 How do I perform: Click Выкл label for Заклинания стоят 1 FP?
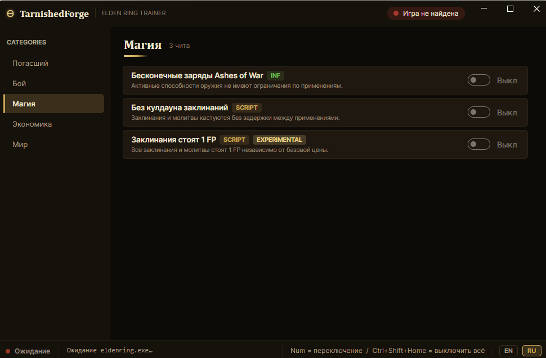click(507, 145)
